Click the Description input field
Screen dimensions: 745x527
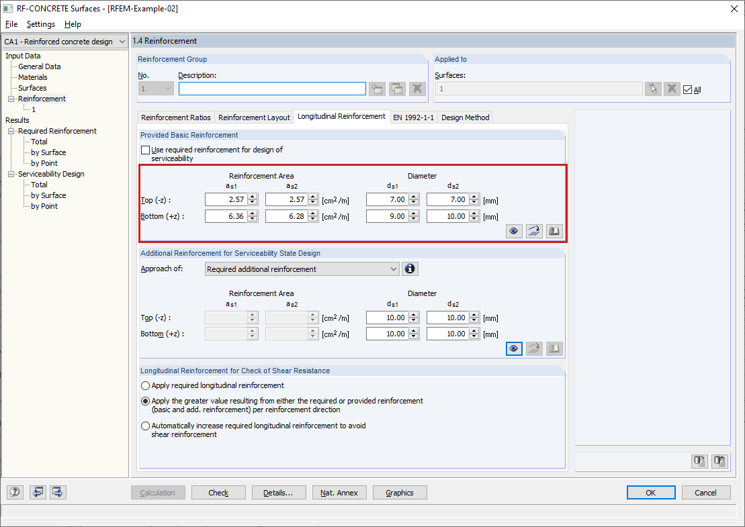pos(272,89)
